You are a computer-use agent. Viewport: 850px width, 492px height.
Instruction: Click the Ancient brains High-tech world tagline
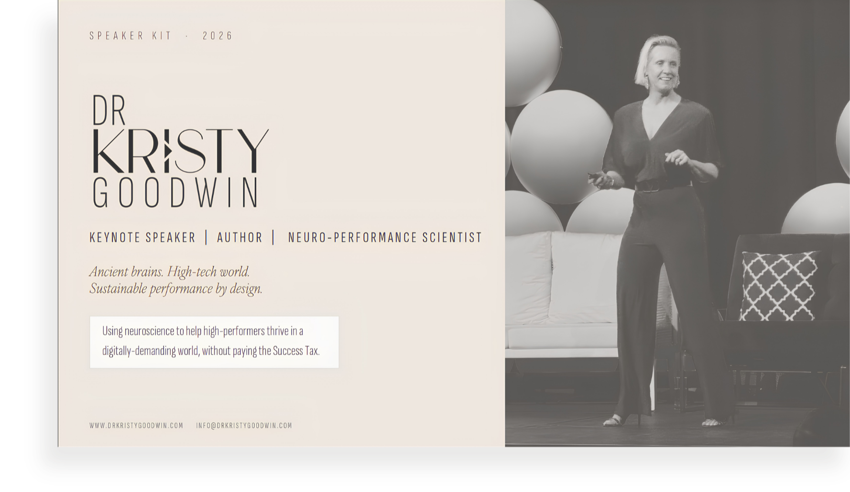click(x=170, y=272)
